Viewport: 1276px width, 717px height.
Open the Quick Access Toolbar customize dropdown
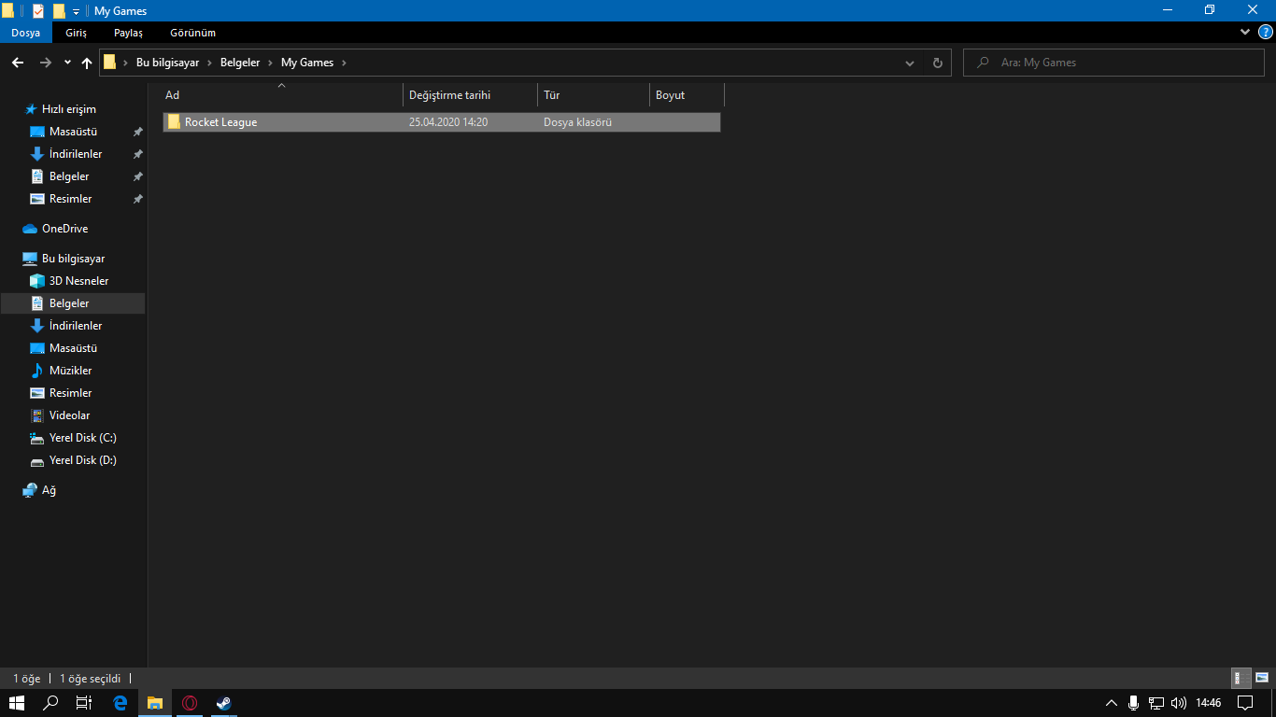[76, 11]
